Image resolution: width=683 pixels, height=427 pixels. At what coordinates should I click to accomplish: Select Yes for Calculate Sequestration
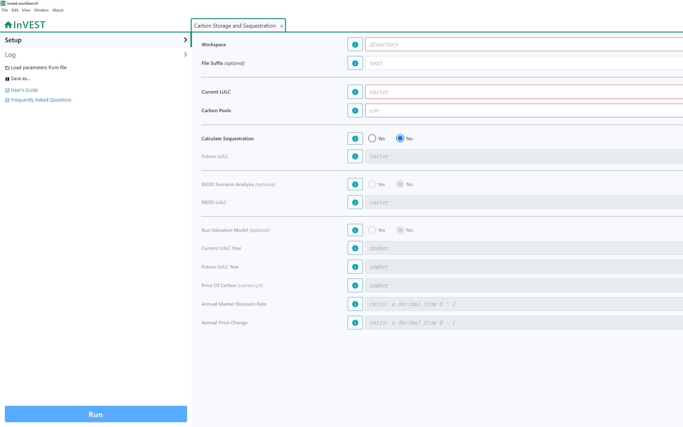coord(372,139)
